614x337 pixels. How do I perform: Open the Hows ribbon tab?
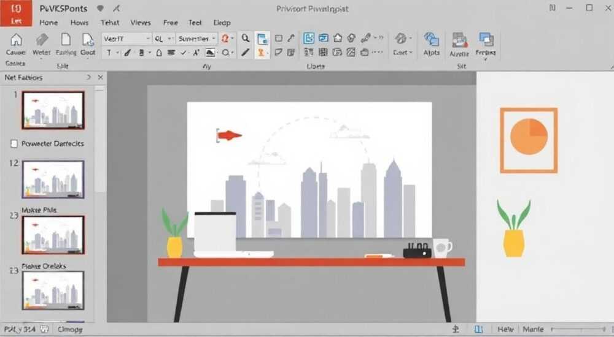[x=79, y=23]
